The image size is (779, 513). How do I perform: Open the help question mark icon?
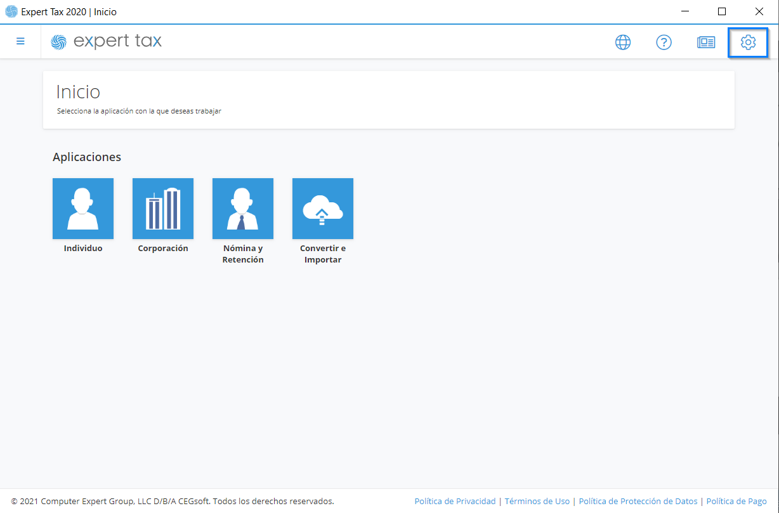pyautogui.click(x=664, y=42)
